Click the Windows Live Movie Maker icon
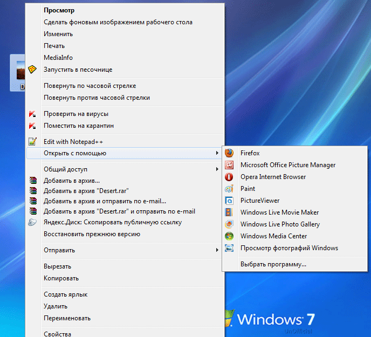 click(x=229, y=212)
